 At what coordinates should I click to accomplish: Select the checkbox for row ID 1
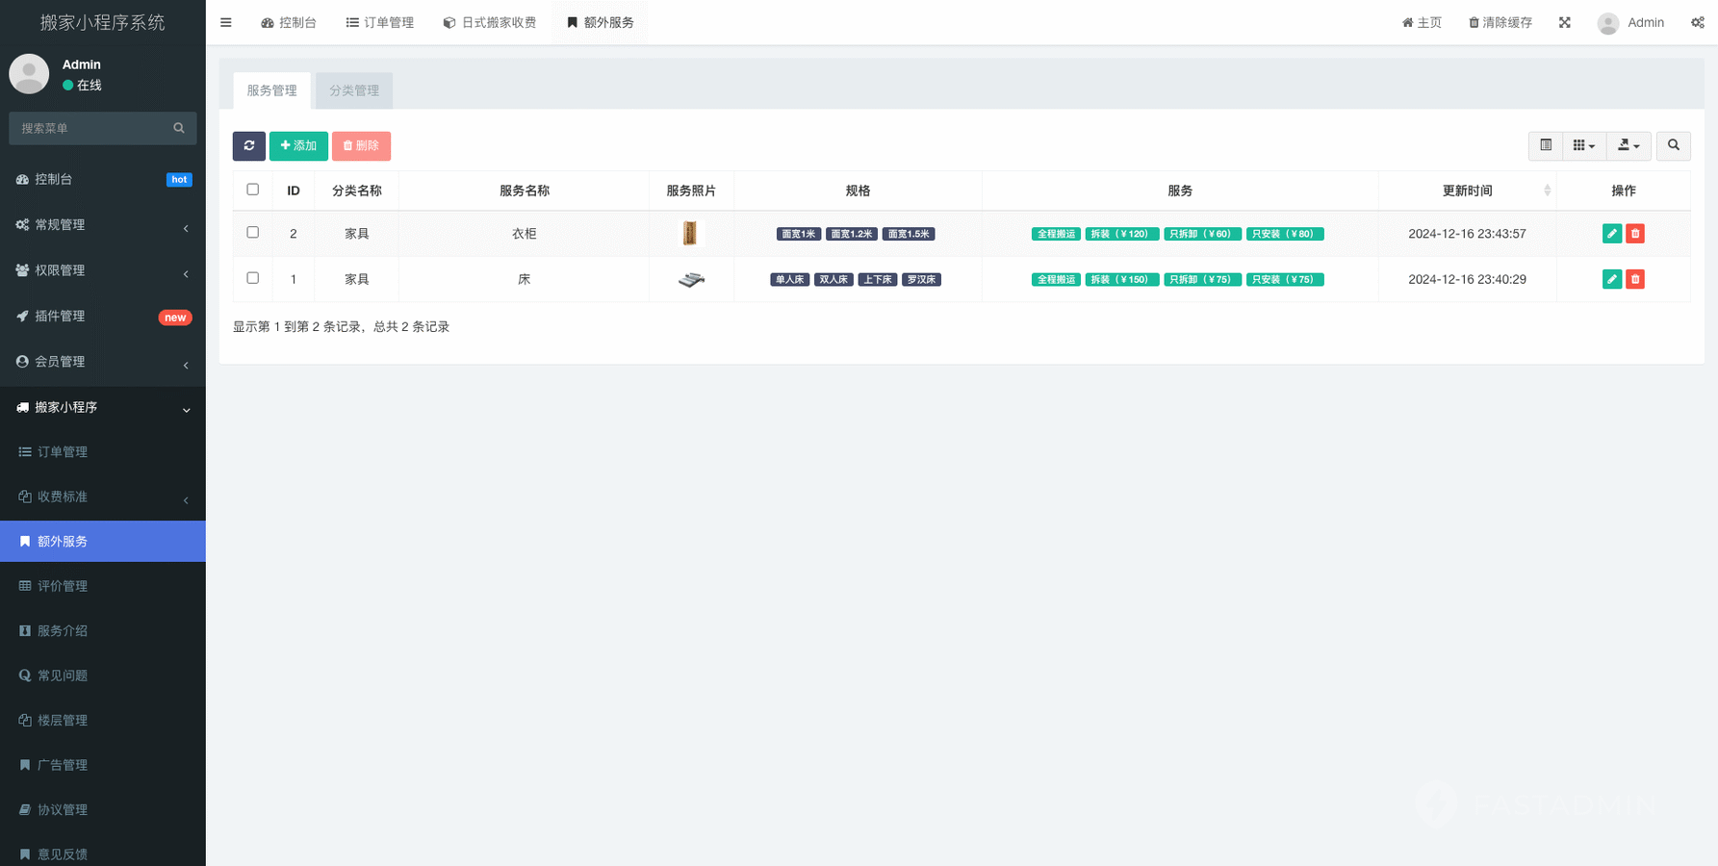click(253, 278)
